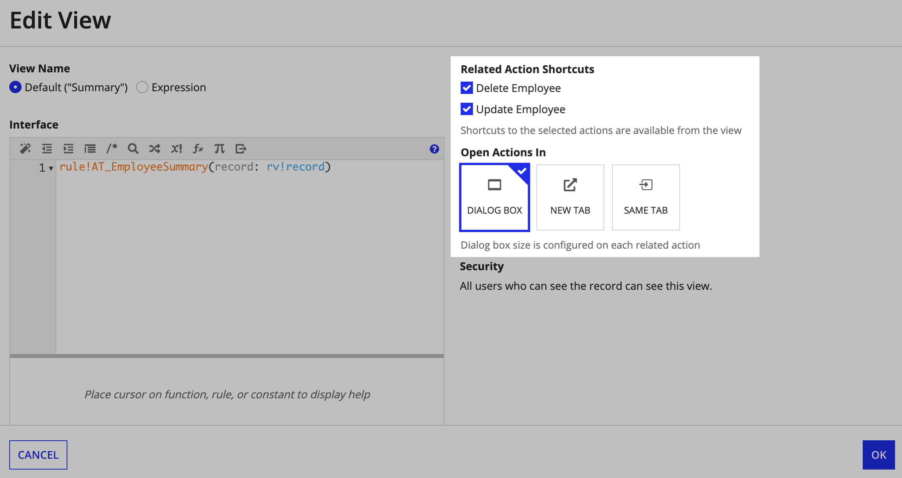This screenshot has width=902, height=478.
Task: Choose DIALOG BOX for opening actions
Action: 495,197
